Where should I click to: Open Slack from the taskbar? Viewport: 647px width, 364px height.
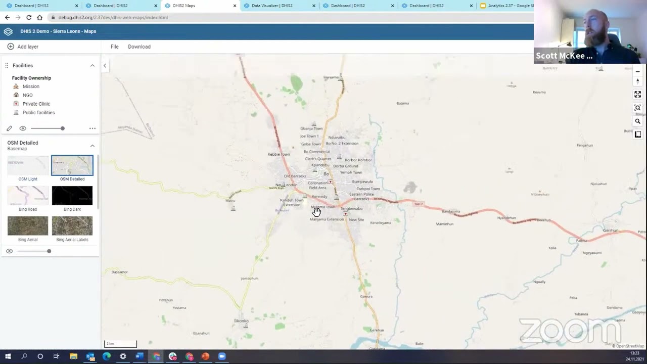point(173,356)
